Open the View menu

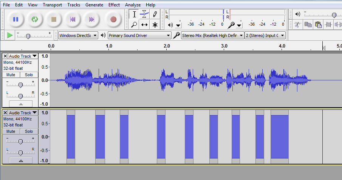[32, 5]
